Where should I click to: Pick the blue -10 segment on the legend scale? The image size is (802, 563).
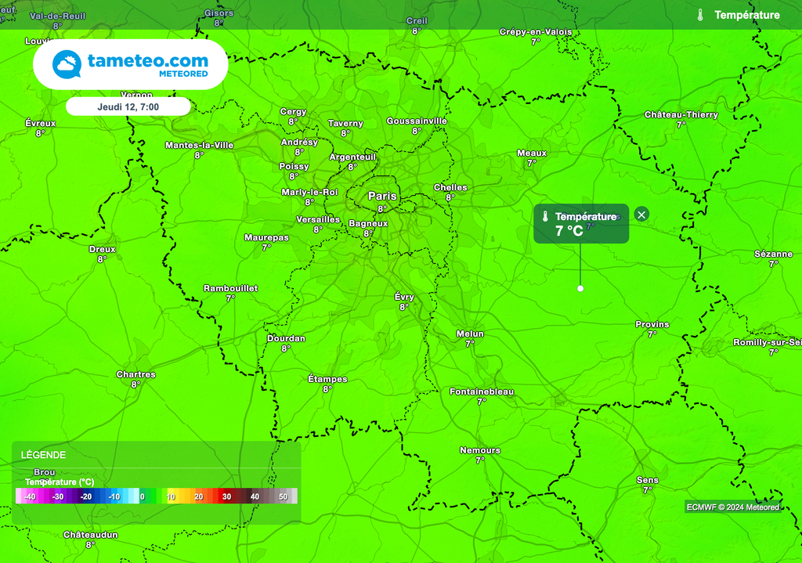pyautogui.click(x=114, y=496)
